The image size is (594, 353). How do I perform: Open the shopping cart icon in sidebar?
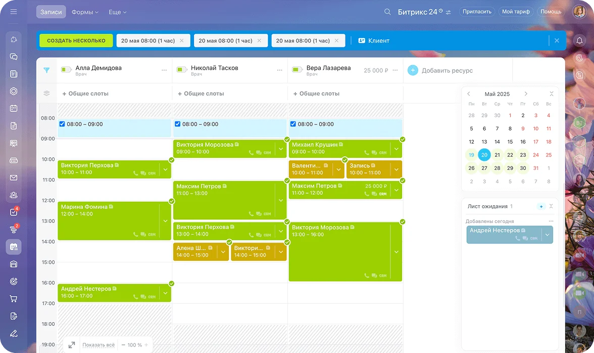pos(14,299)
